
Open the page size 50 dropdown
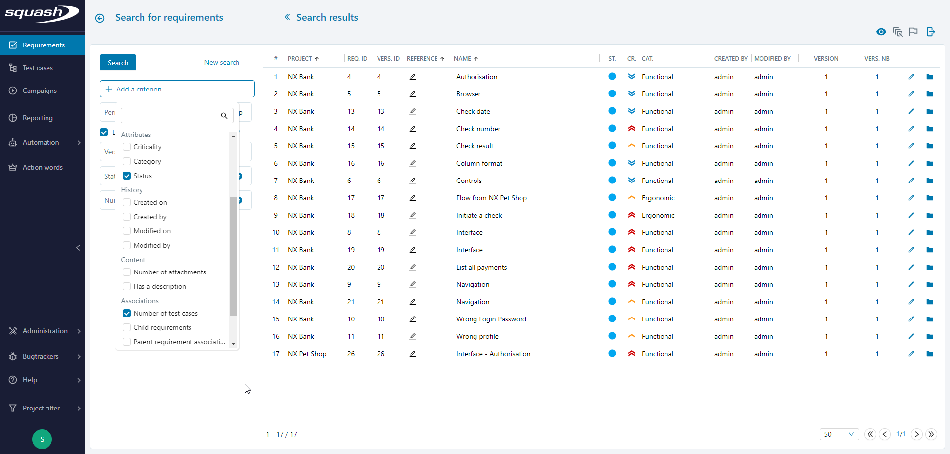840,434
